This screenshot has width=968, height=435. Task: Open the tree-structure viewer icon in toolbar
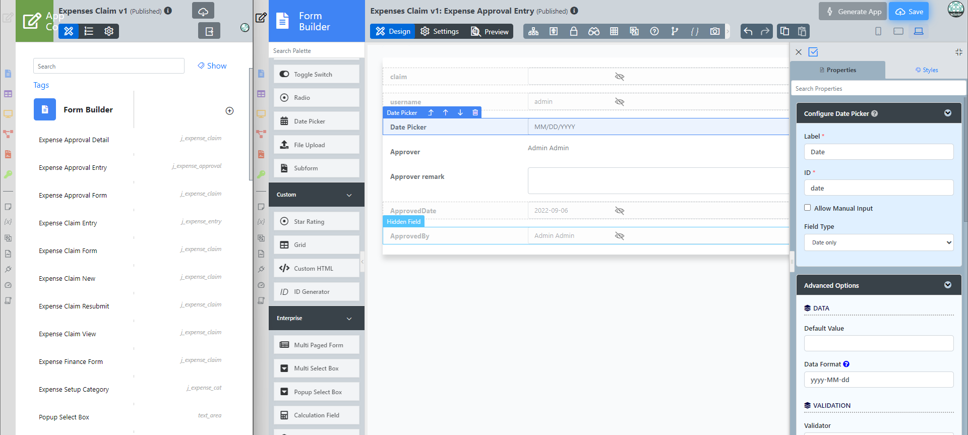click(x=533, y=31)
